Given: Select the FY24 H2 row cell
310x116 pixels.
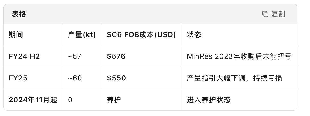Looking at the screenshot, I should pyautogui.click(x=25, y=56).
